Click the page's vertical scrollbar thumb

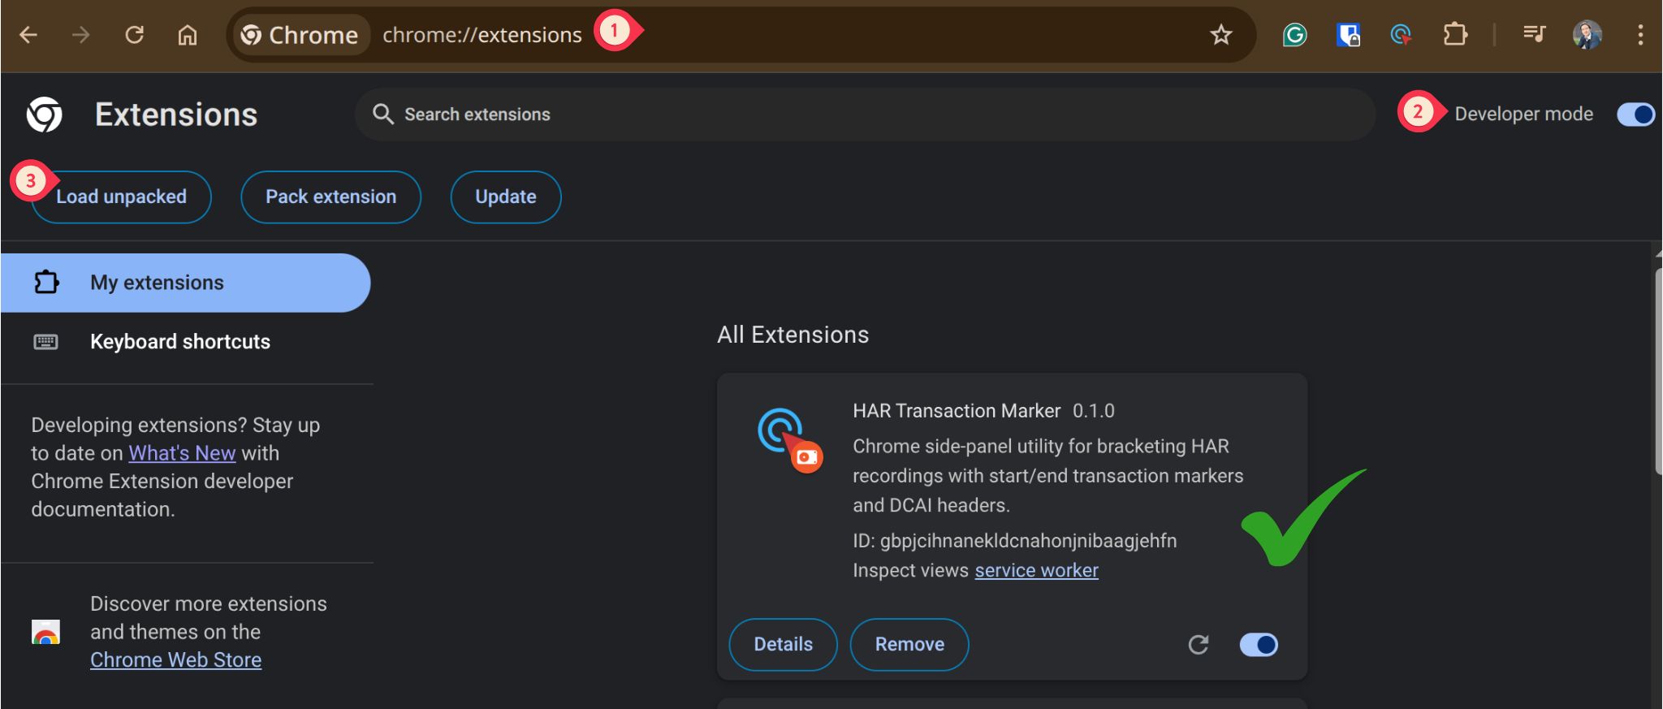pyautogui.click(x=1658, y=372)
